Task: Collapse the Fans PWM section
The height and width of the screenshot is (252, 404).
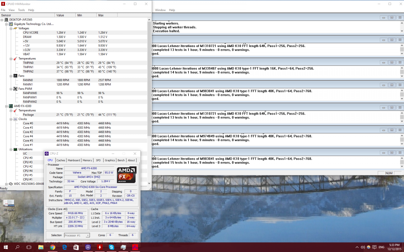Action: point(11,89)
